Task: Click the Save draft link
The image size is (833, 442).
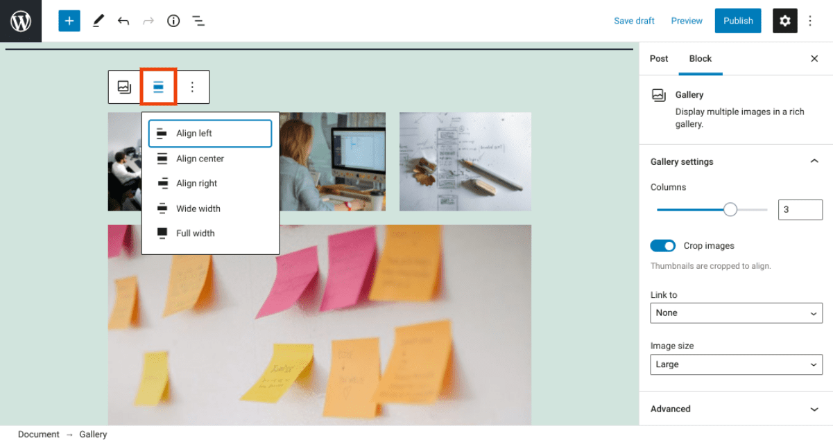Action: pos(633,21)
